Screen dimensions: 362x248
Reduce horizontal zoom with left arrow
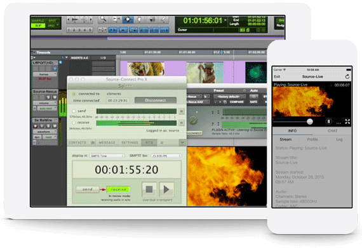[69, 20]
